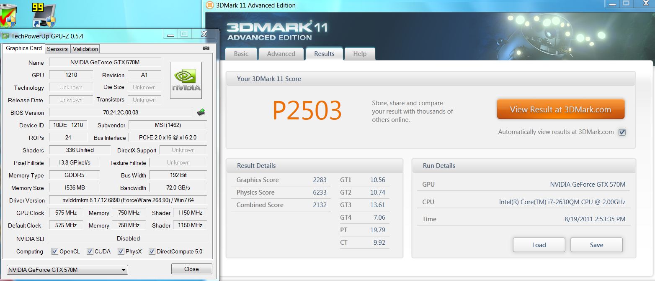Click the GPU Clock value 575 MHz
Screen dimensions: 655x281
pyautogui.click(x=66, y=213)
